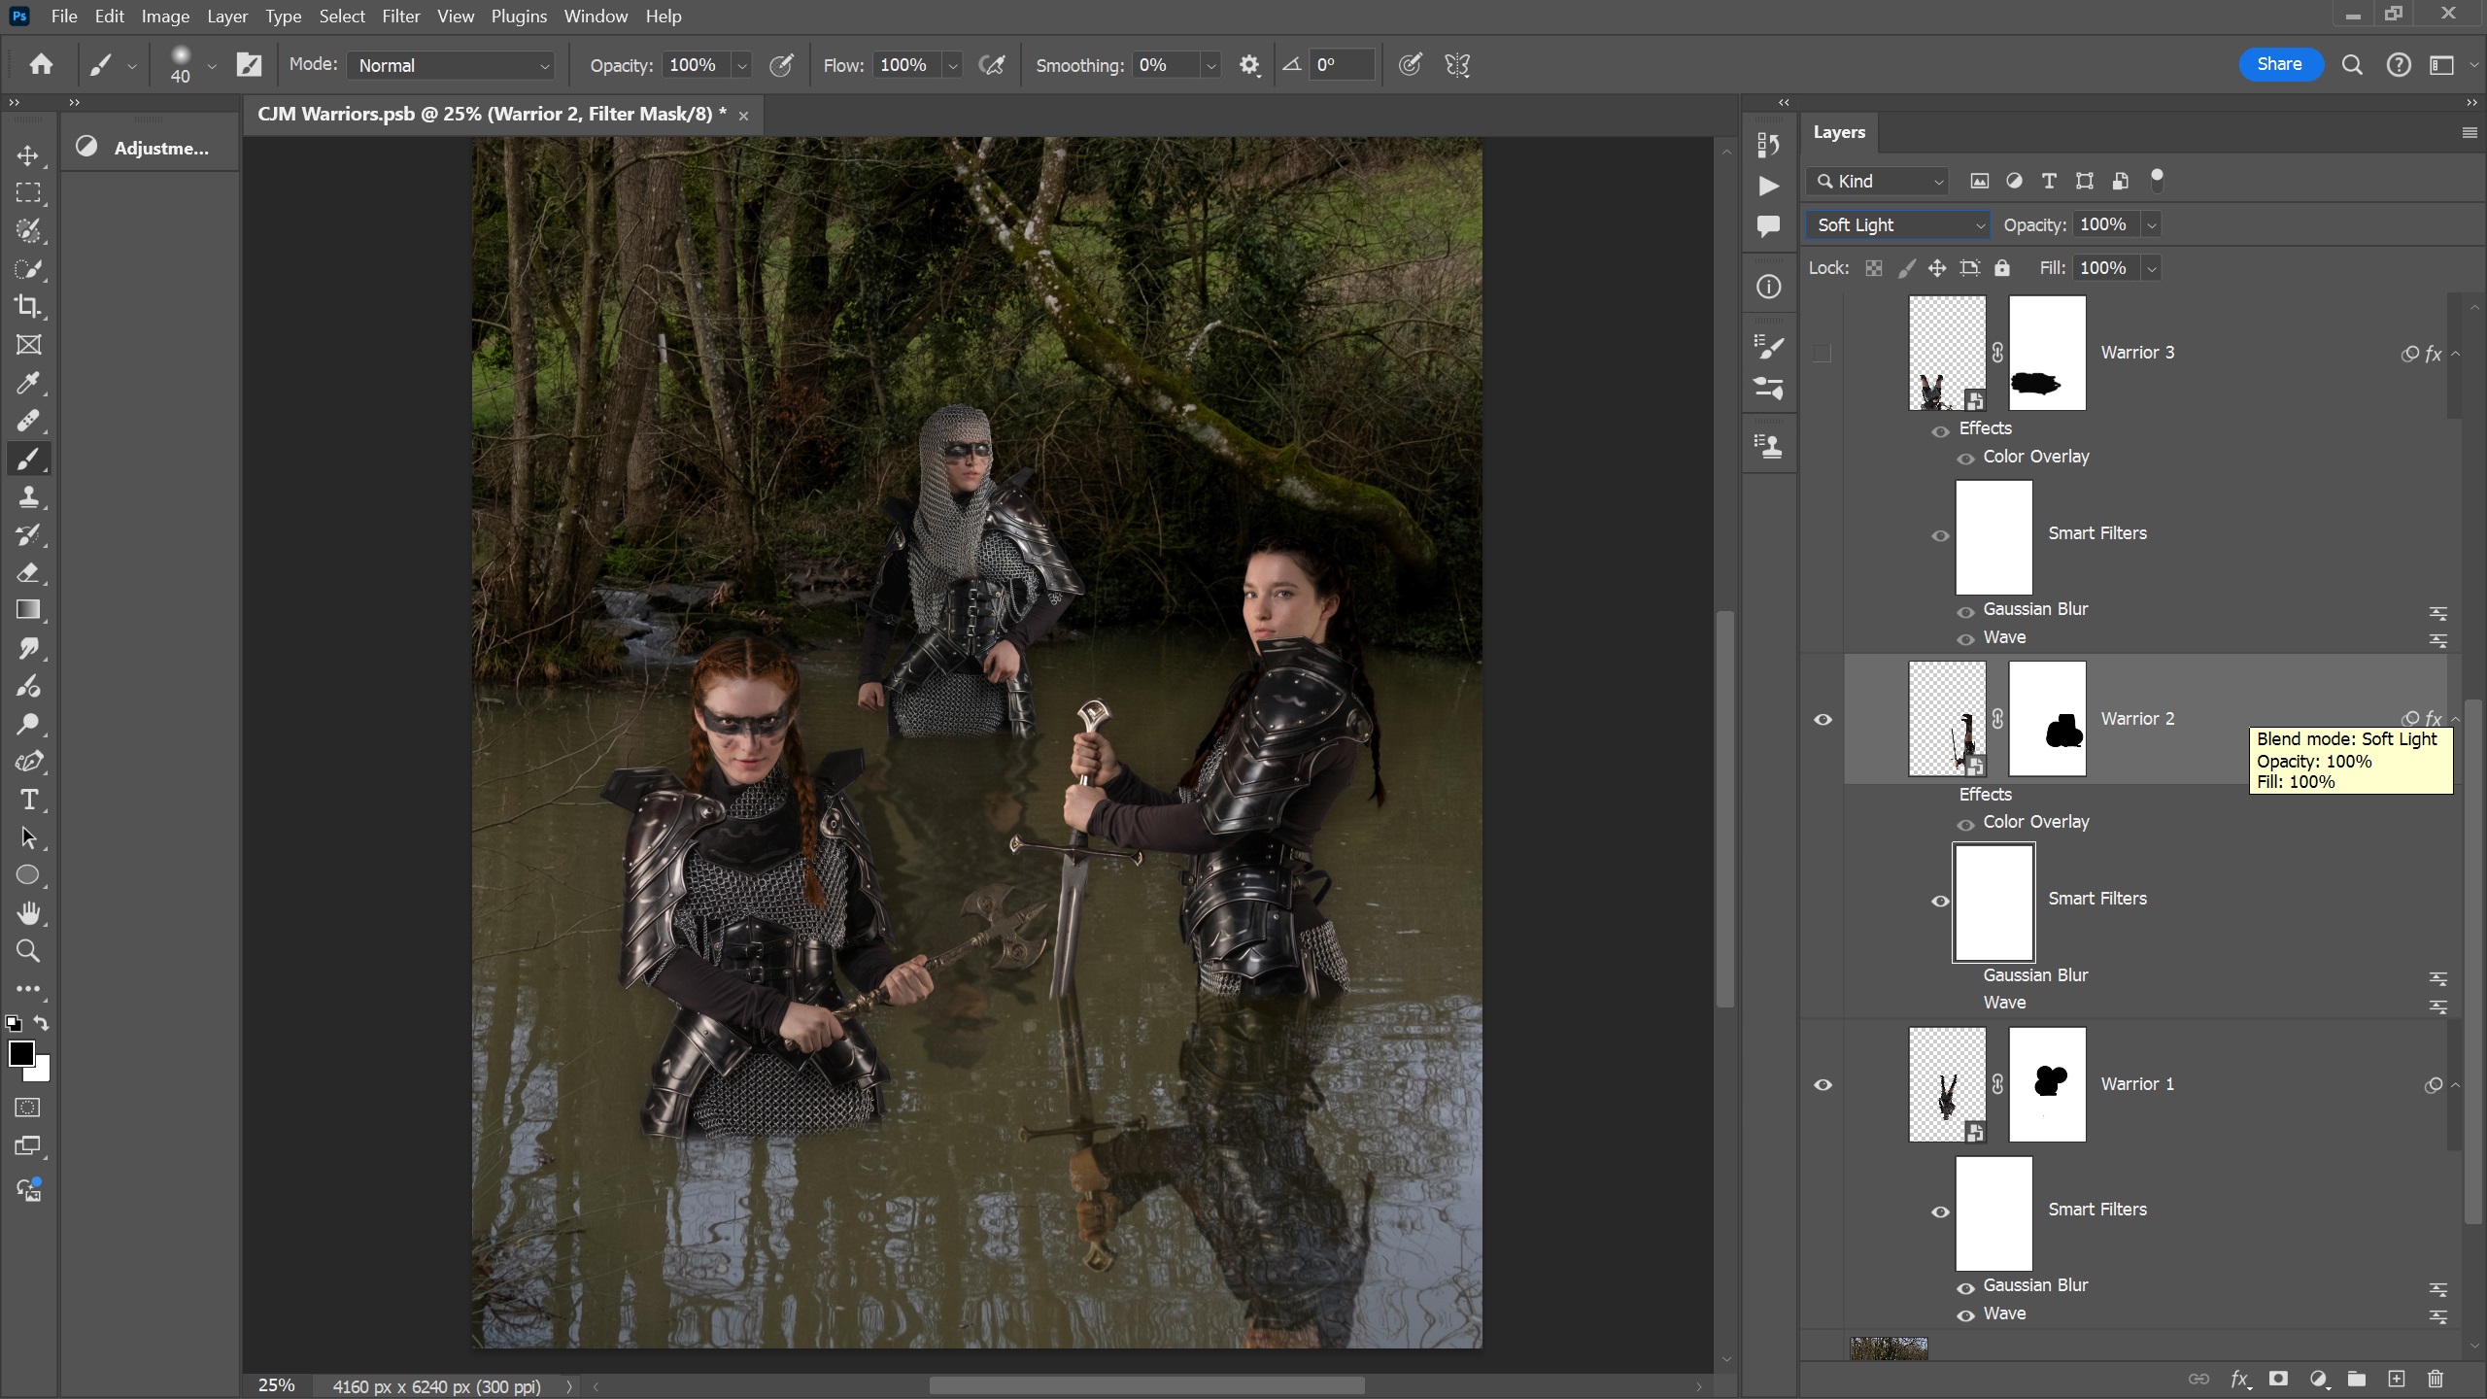Click the Warrior 1 layer mask thumbnail
Image resolution: width=2487 pixels, height=1399 pixels.
pyautogui.click(x=2047, y=1084)
